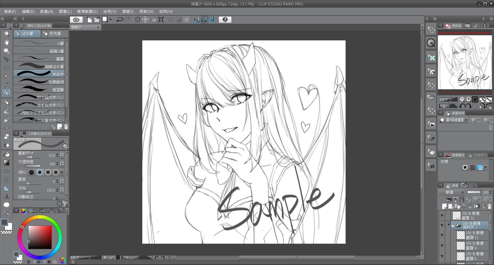Open the color wheel palette dropdown arrow

click(x=67, y=211)
